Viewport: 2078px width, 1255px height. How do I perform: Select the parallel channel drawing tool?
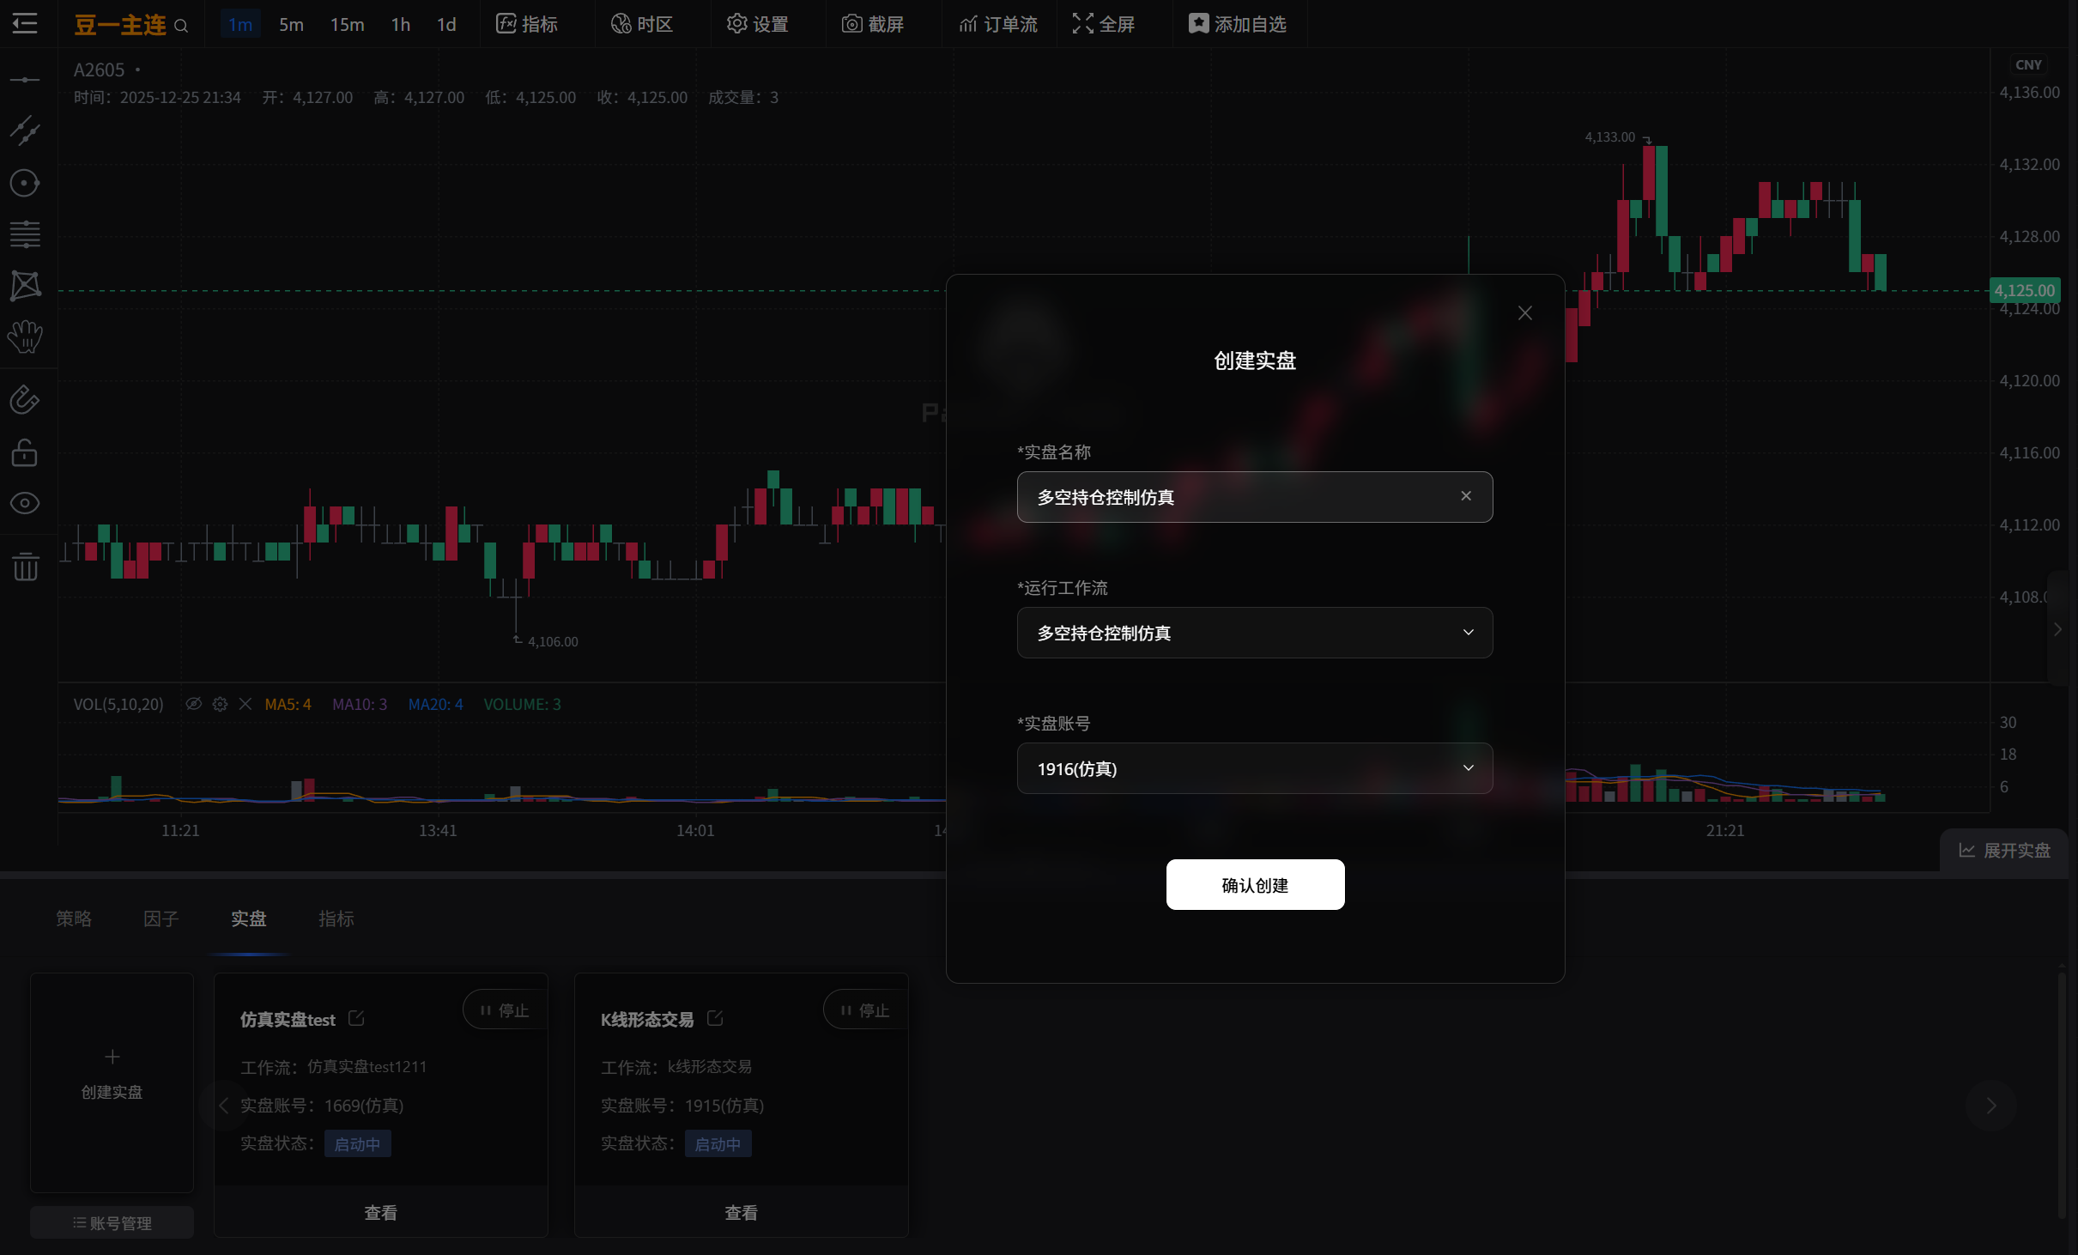coord(25,130)
